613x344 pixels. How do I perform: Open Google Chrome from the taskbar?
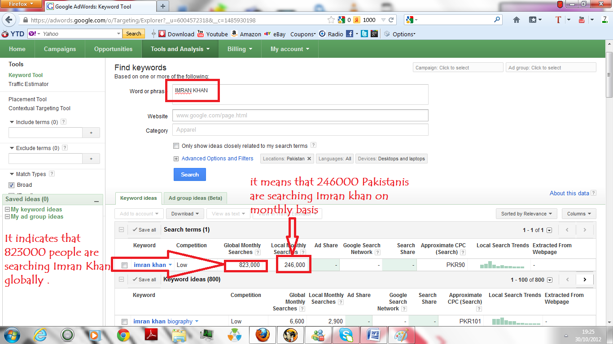[123, 335]
